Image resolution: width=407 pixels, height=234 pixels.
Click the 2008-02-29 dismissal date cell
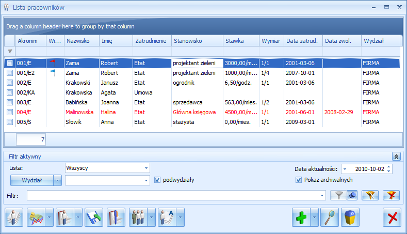[342, 112]
